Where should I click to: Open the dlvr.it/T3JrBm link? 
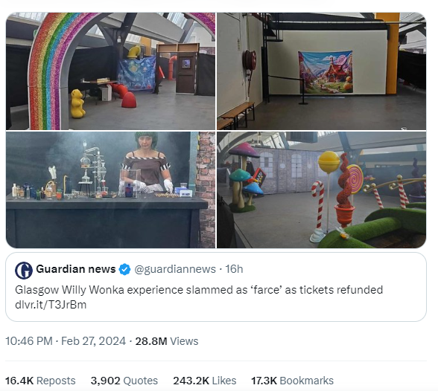51,305
